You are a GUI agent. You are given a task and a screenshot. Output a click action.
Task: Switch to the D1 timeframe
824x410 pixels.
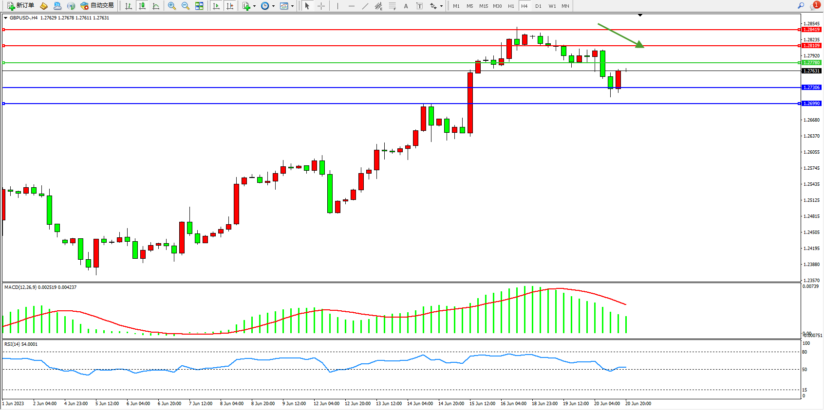coord(538,6)
